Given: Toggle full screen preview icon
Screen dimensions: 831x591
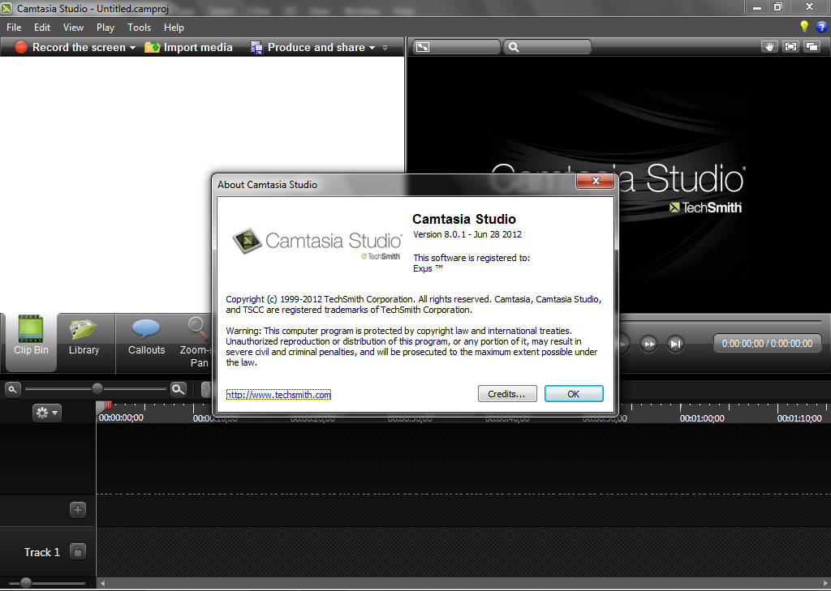Looking at the screenshot, I should pyautogui.click(x=790, y=47).
